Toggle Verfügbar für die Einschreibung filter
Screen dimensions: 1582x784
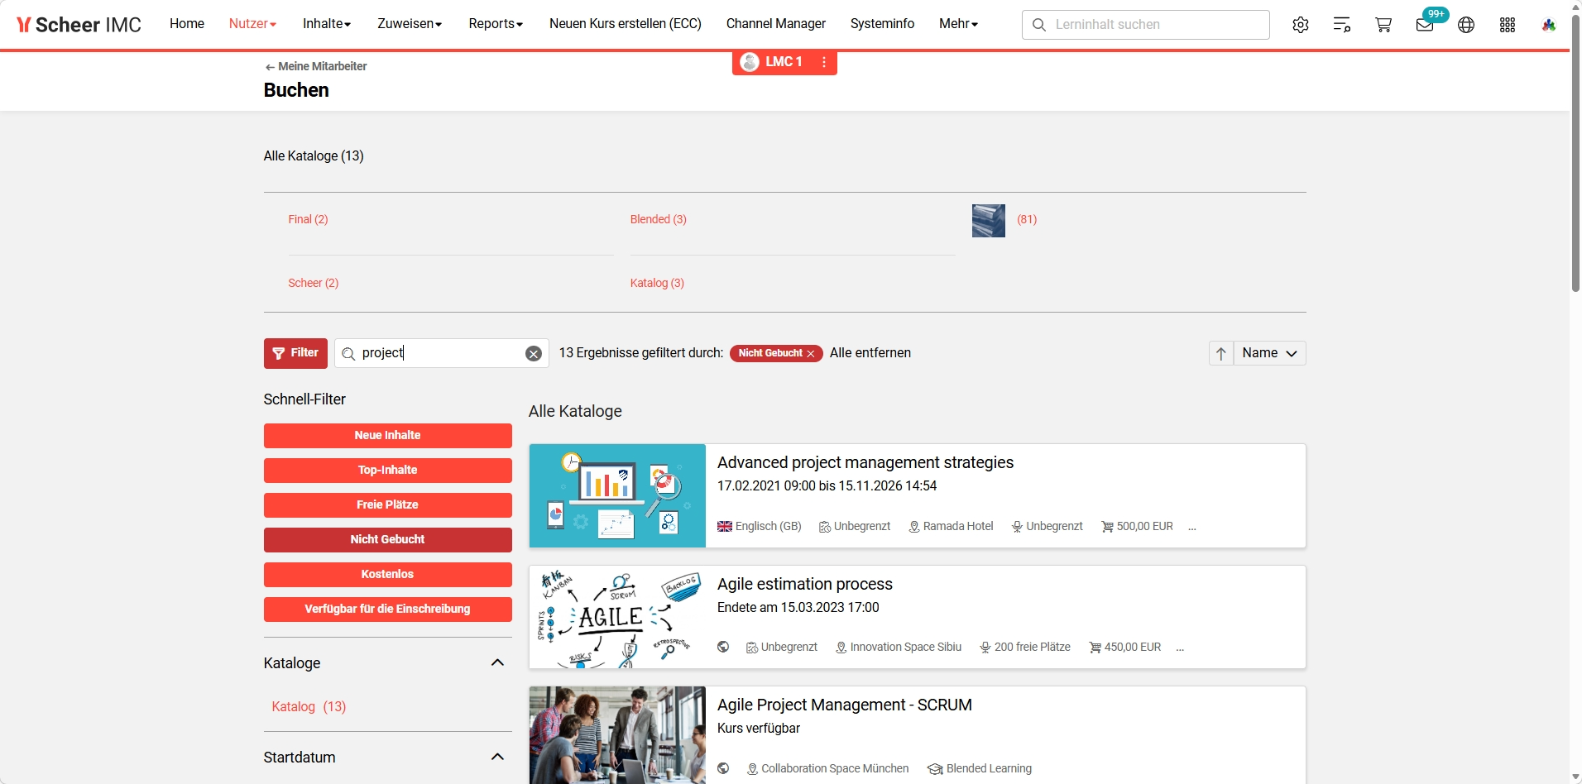tap(387, 610)
